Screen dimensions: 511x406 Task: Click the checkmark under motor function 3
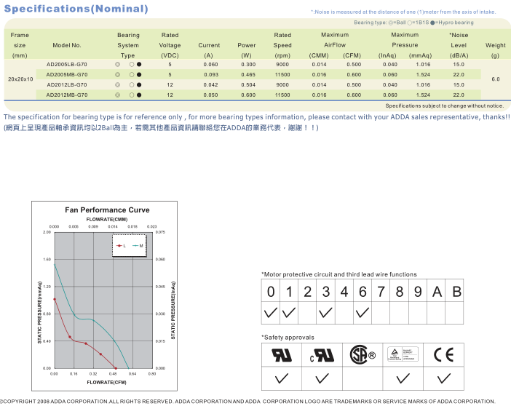[x=325, y=313]
